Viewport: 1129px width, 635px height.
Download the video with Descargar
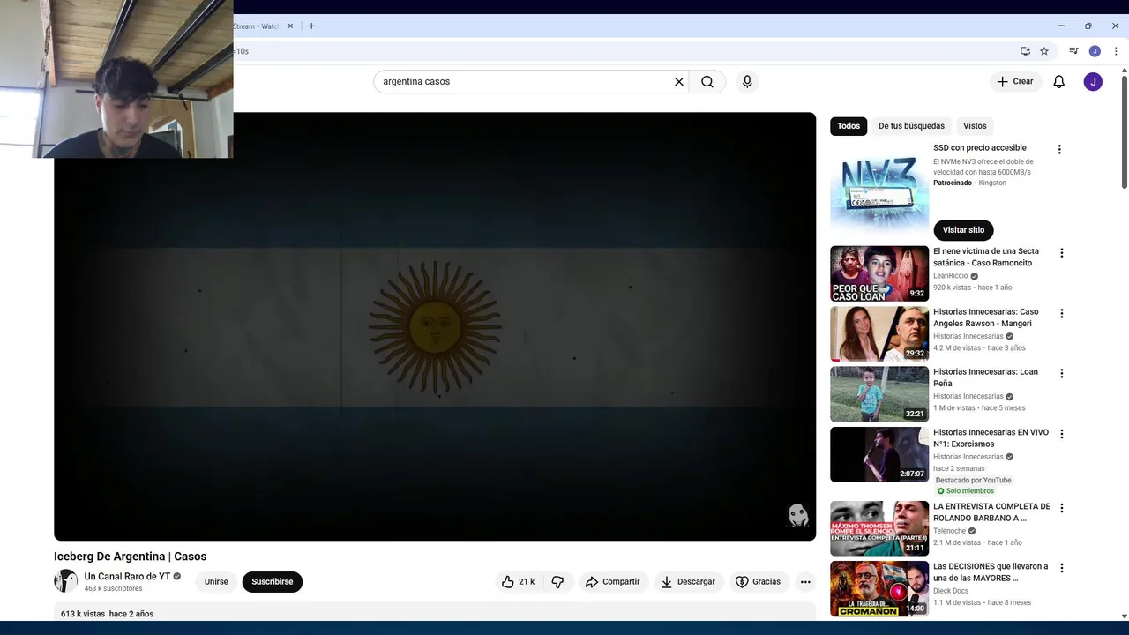pyautogui.click(x=688, y=581)
